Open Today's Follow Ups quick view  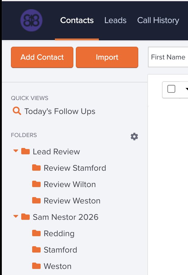point(60,111)
